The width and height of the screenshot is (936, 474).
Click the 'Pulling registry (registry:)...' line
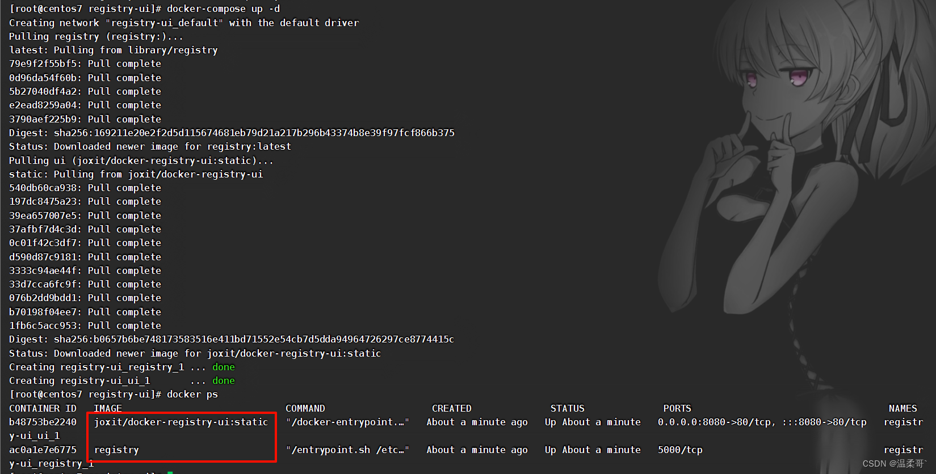point(96,36)
